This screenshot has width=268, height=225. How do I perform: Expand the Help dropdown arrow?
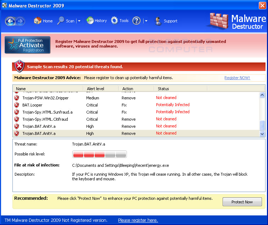(x=146, y=21)
